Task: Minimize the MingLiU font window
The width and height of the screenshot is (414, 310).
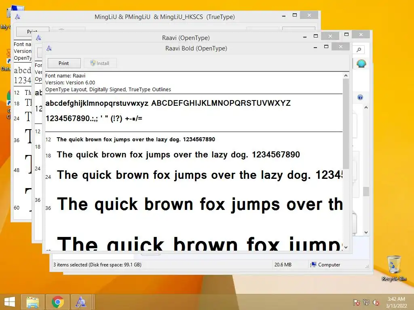Action: tap(284, 16)
